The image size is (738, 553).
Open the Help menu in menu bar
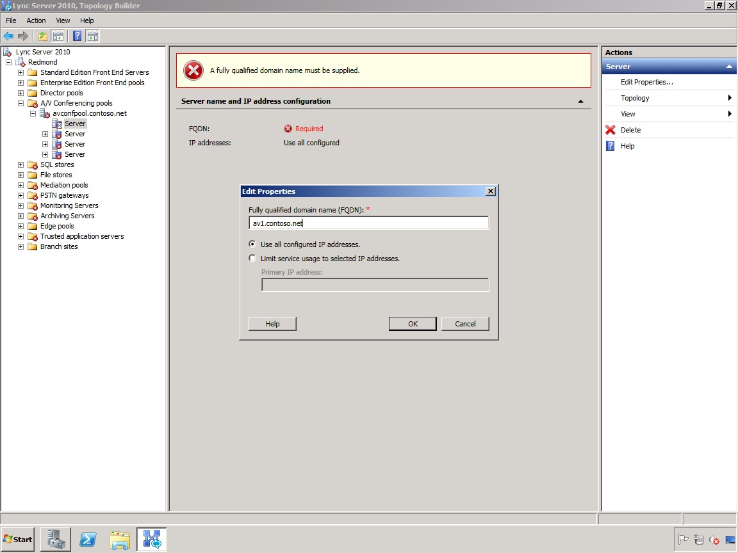pos(87,20)
